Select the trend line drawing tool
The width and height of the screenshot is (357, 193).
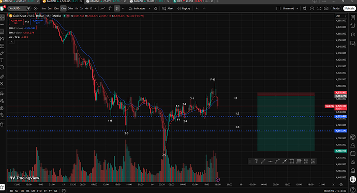point(2,24)
